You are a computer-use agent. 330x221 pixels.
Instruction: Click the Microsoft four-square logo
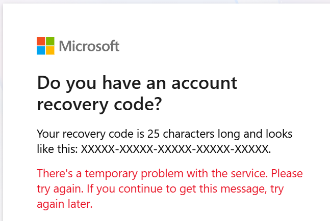tap(45, 46)
